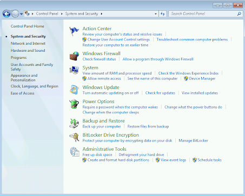Click Back up your computer
This screenshot has width=245, height=196.
pyautogui.click(x=102, y=126)
